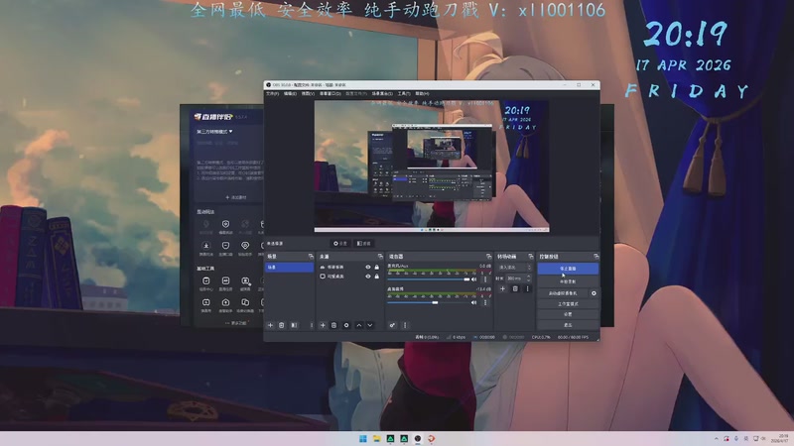Open mixer toolbar three-dot menu
Viewport: 794px width, 446px height.
tap(405, 325)
